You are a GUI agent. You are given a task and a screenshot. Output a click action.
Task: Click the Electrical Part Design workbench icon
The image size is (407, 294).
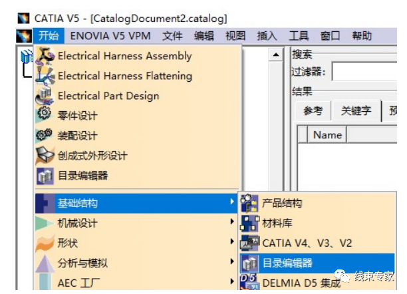tap(45, 96)
